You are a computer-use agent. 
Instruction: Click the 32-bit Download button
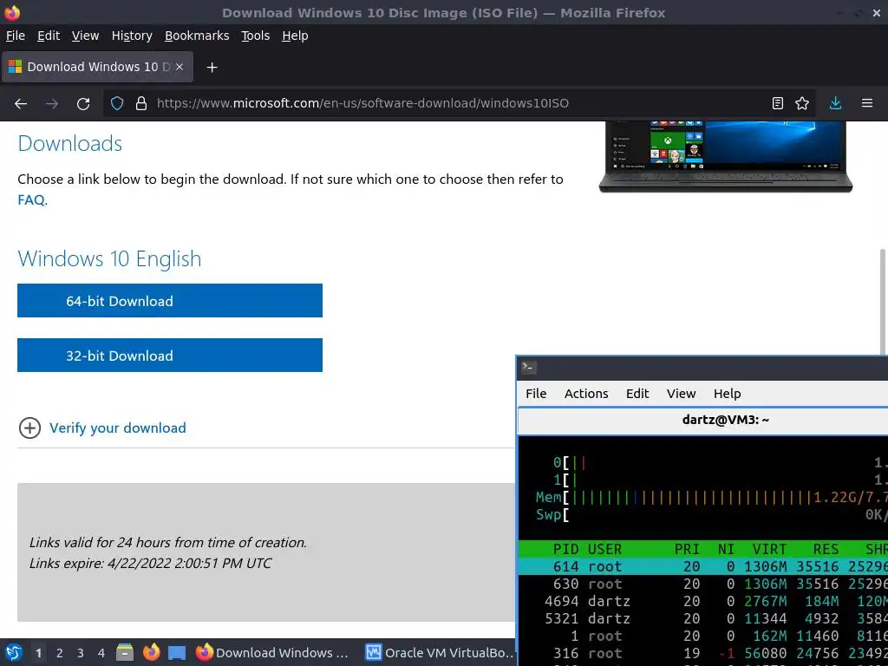(x=170, y=355)
